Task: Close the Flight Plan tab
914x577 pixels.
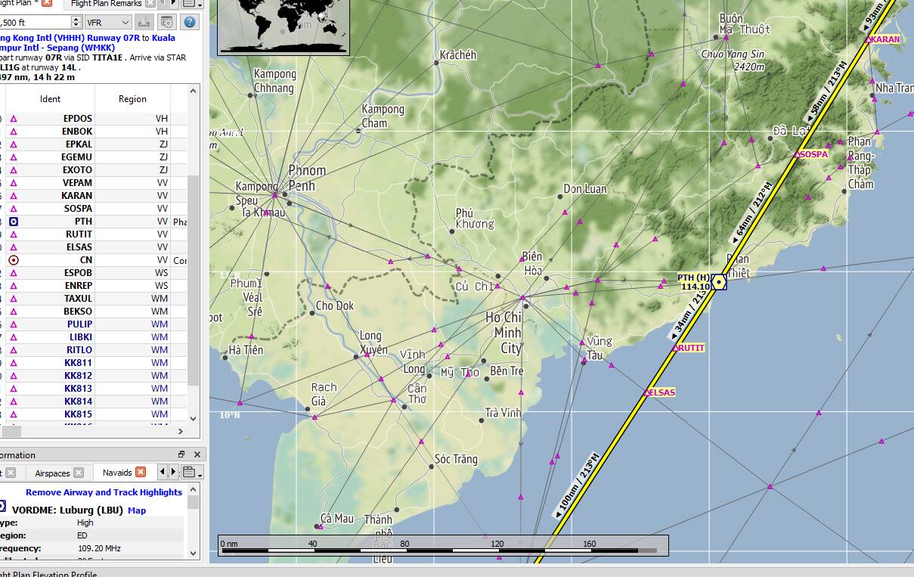Action: tap(47, 3)
